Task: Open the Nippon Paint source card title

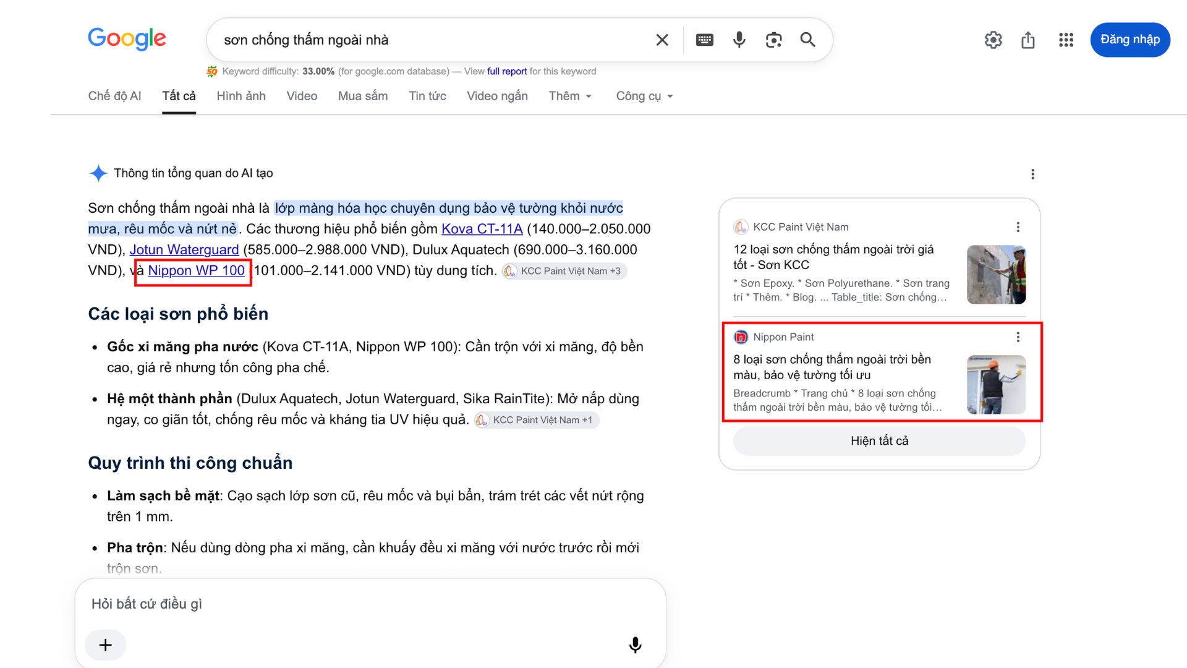Action: click(x=832, y=367)
